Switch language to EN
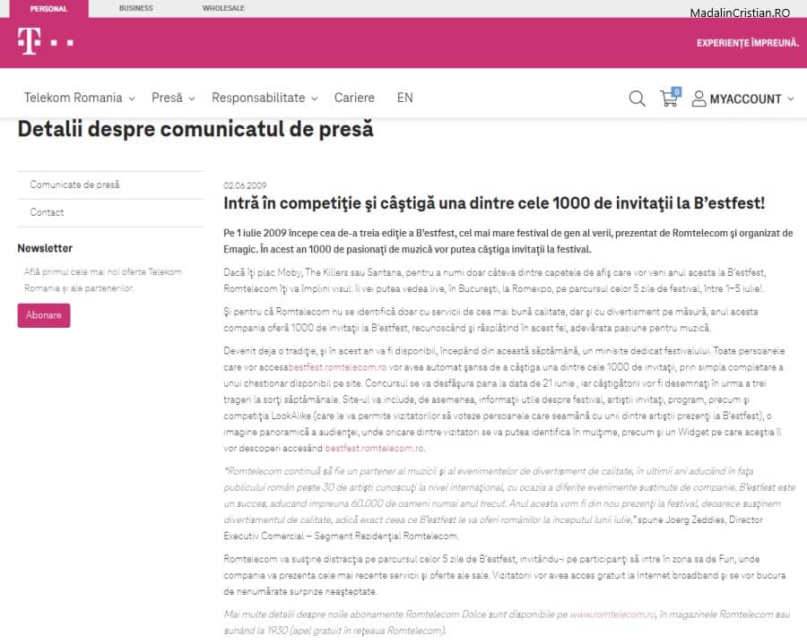Viewport: 807px width, 644px height. point(404,98)
